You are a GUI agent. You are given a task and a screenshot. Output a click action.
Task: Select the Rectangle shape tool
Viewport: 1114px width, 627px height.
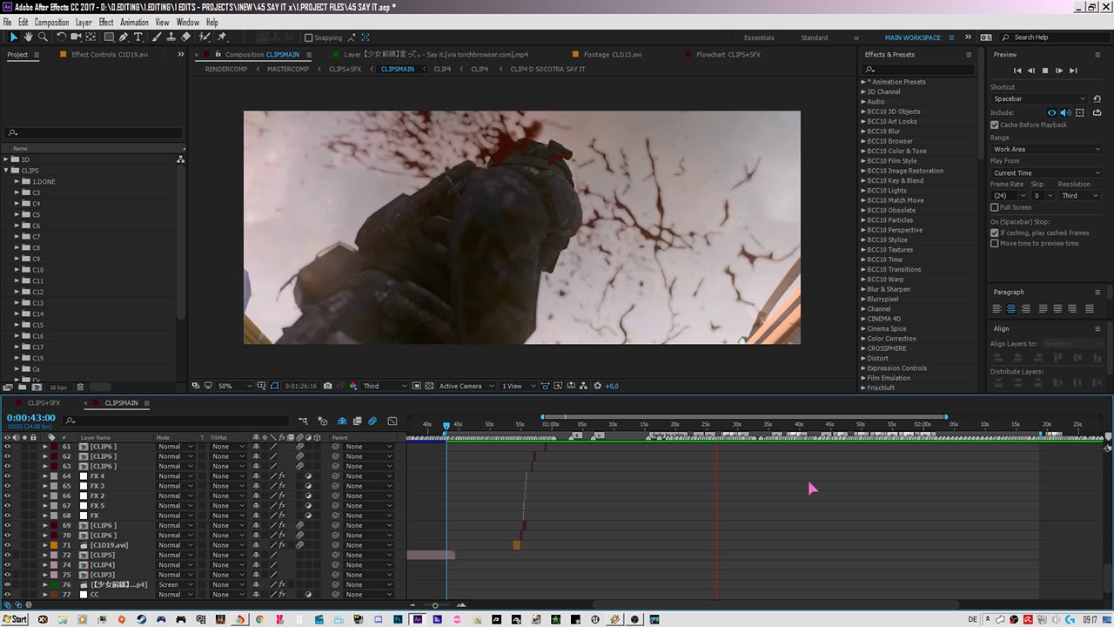coord(109,37)
